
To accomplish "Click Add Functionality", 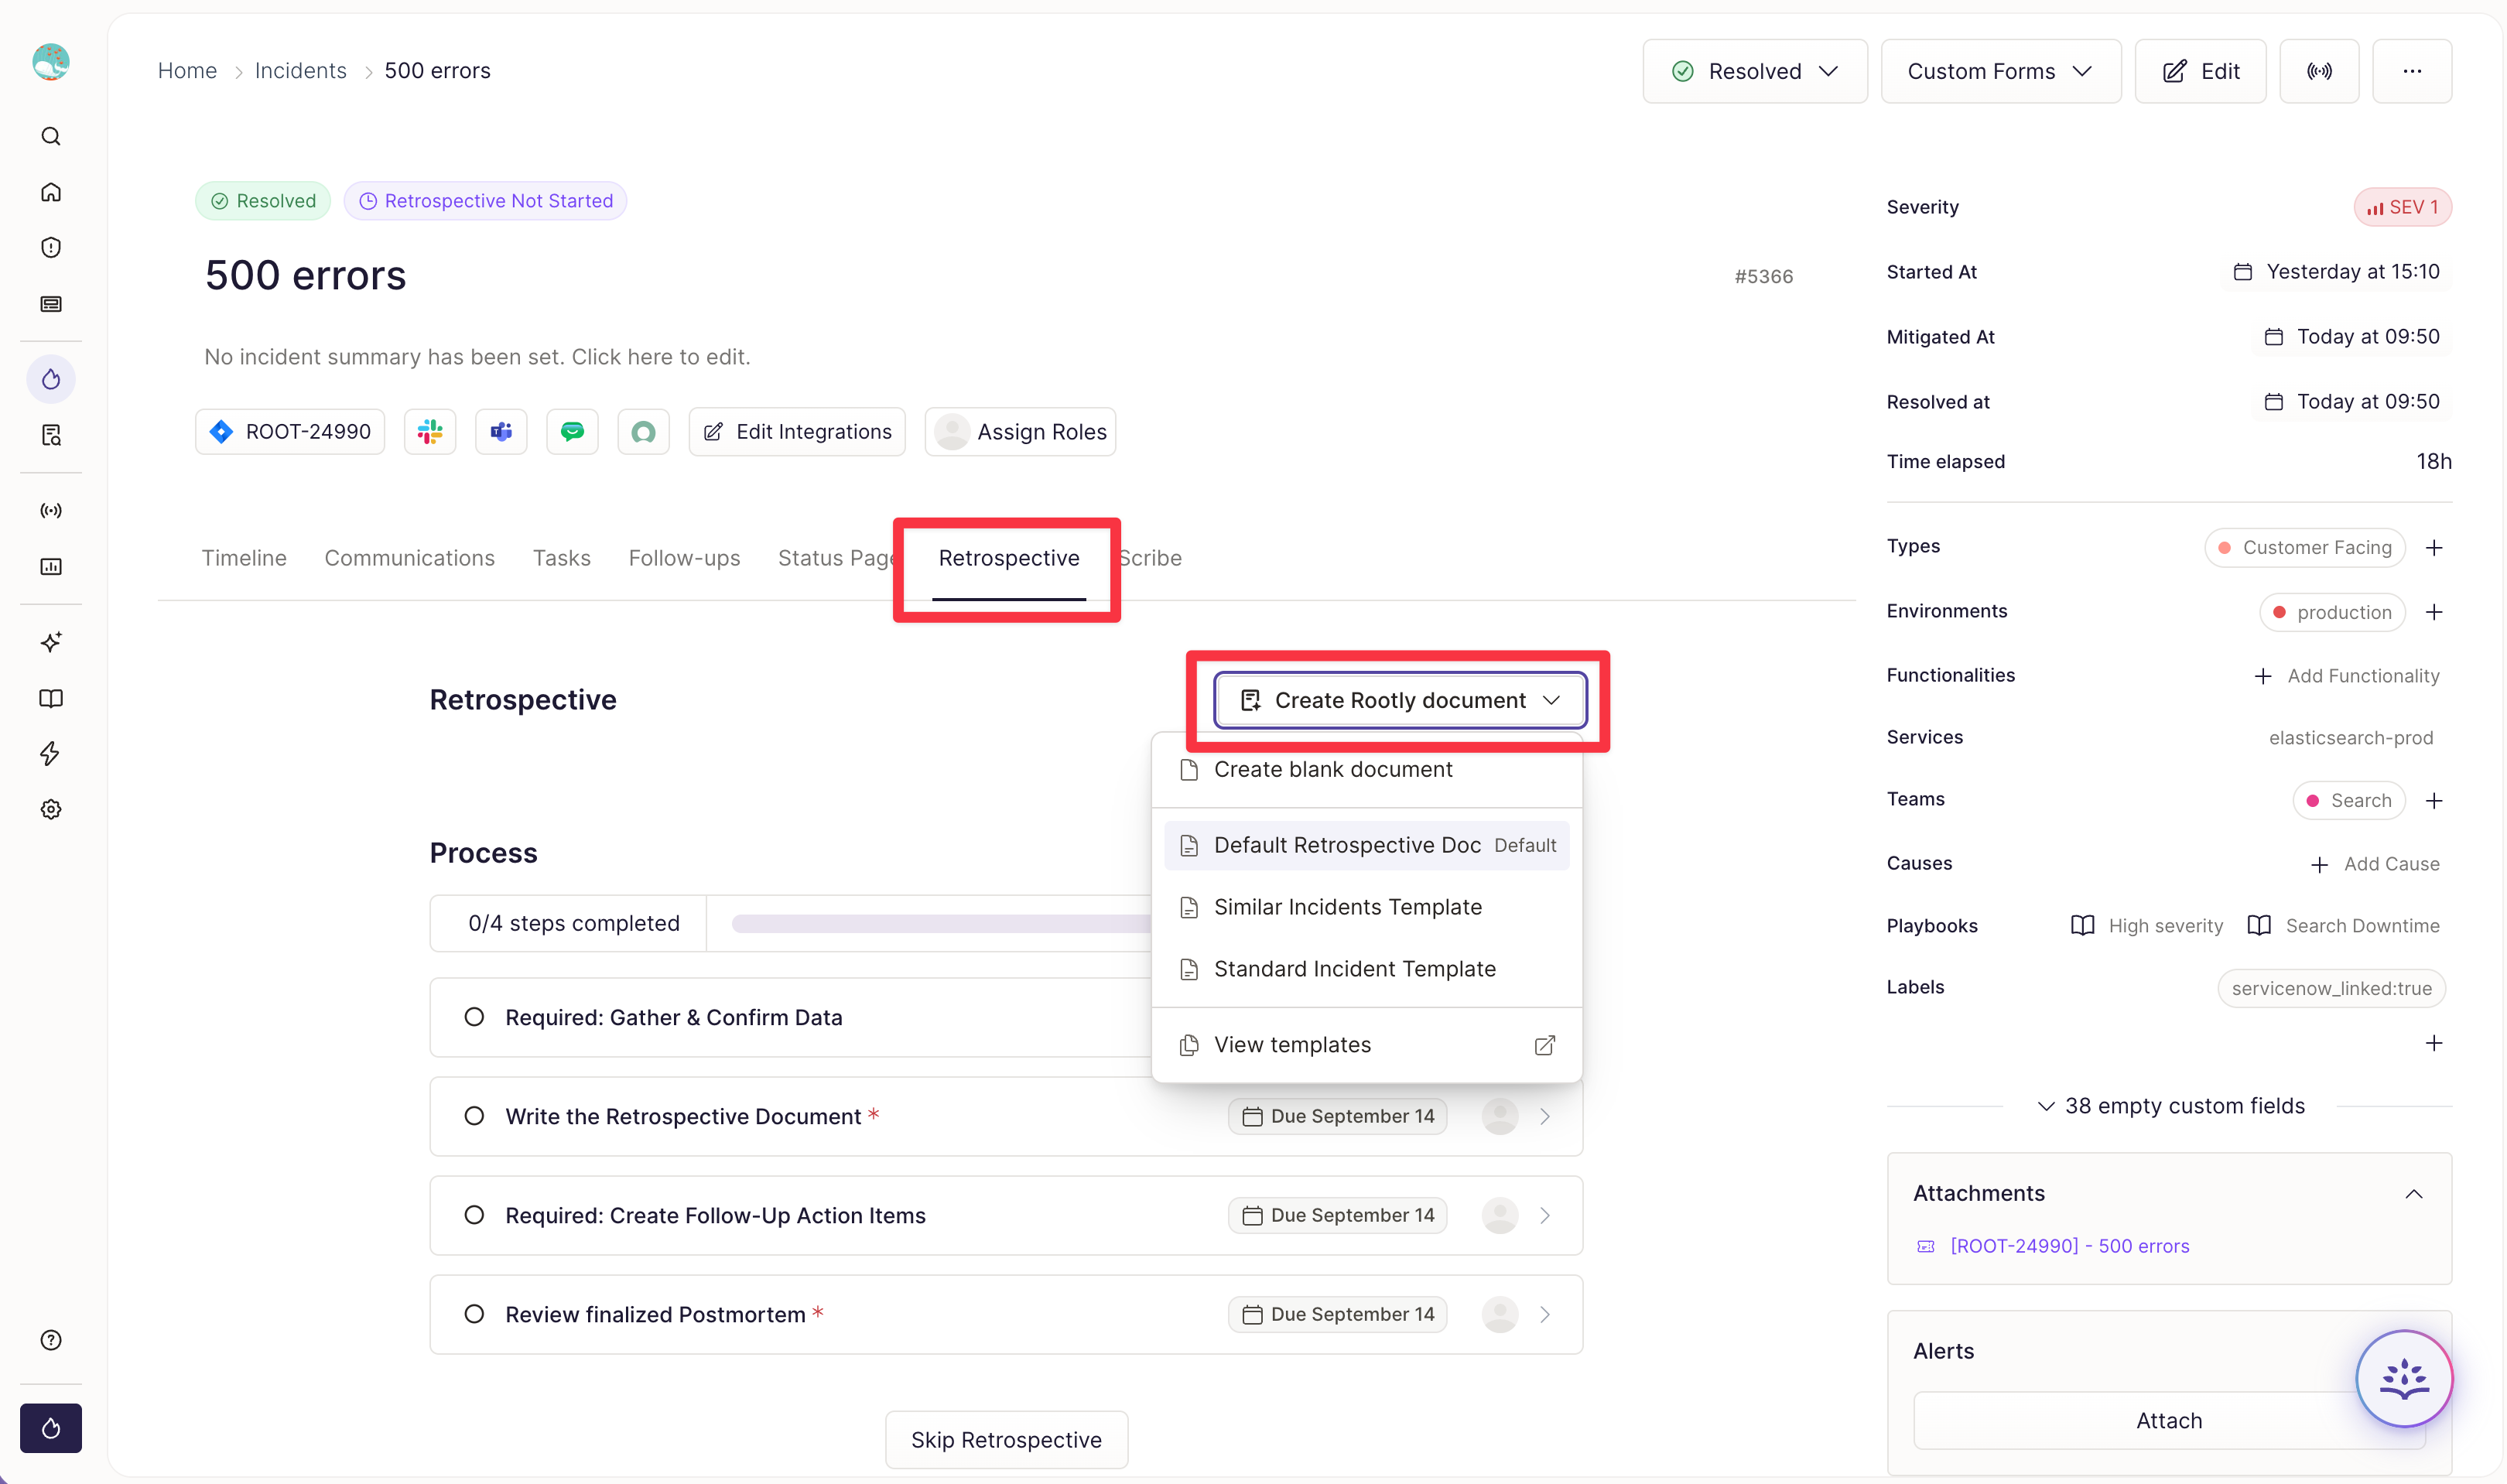I will [2347, 677].
